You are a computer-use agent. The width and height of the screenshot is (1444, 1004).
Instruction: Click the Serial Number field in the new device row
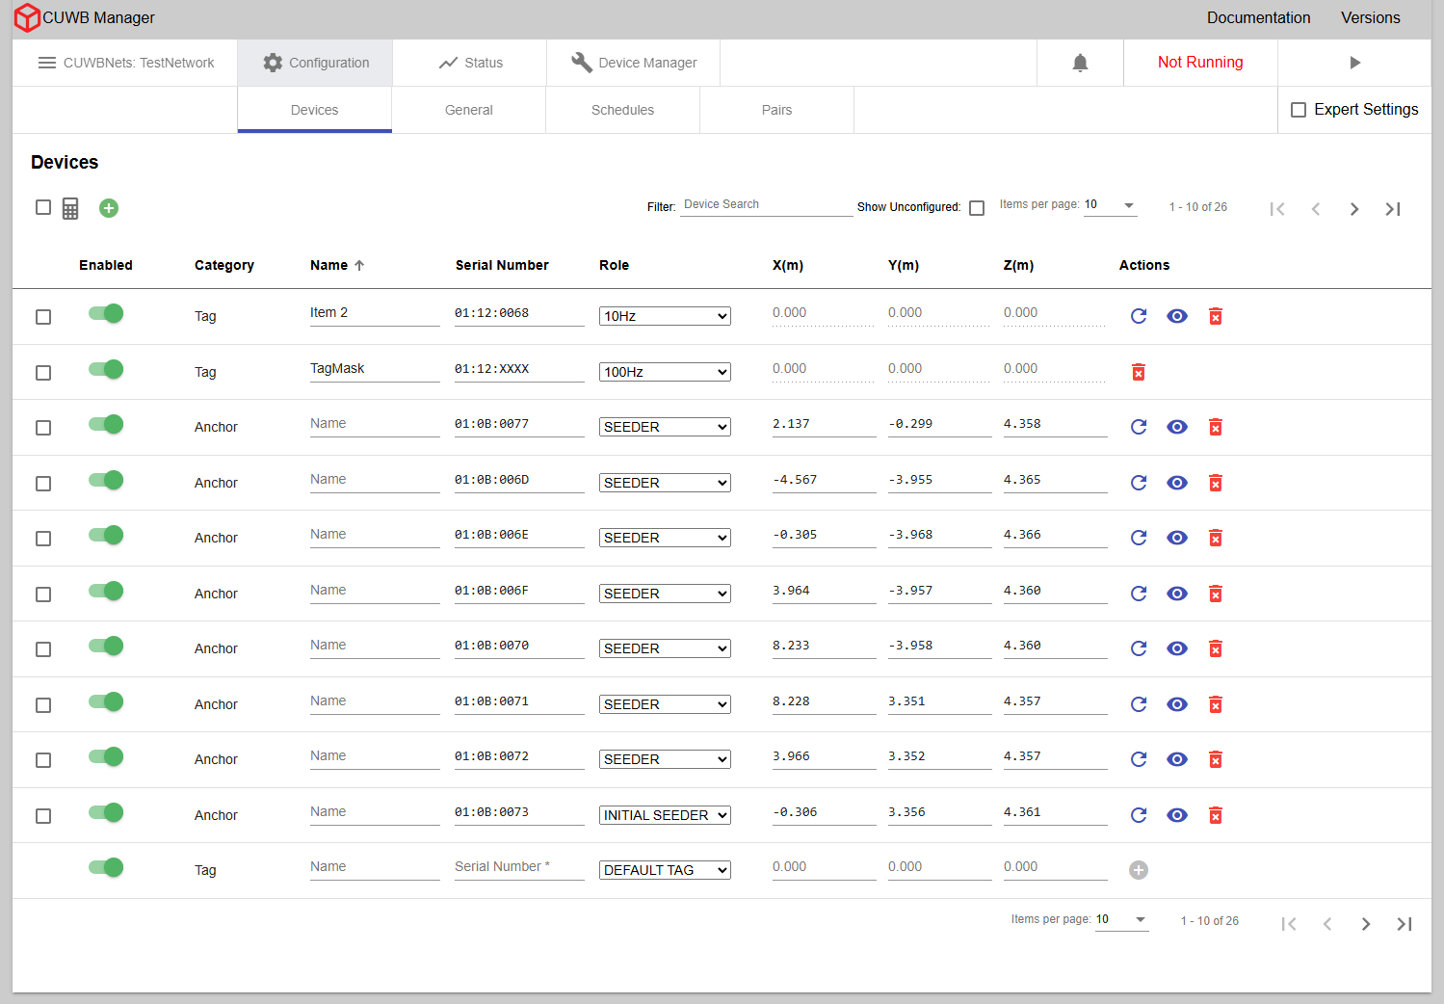tap(519, 867)
